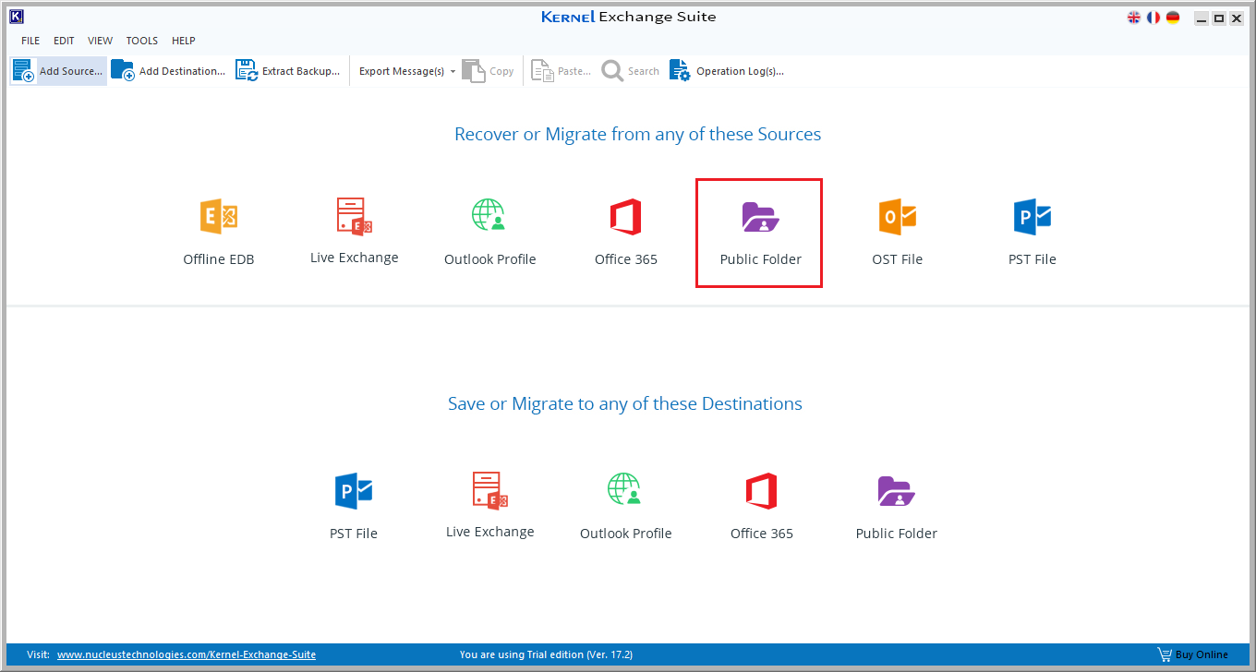Open the EDIT menu
Image resolution: width=1256 pixels, height=672 pixels.
pyautogui.click(x=64, y=41)
